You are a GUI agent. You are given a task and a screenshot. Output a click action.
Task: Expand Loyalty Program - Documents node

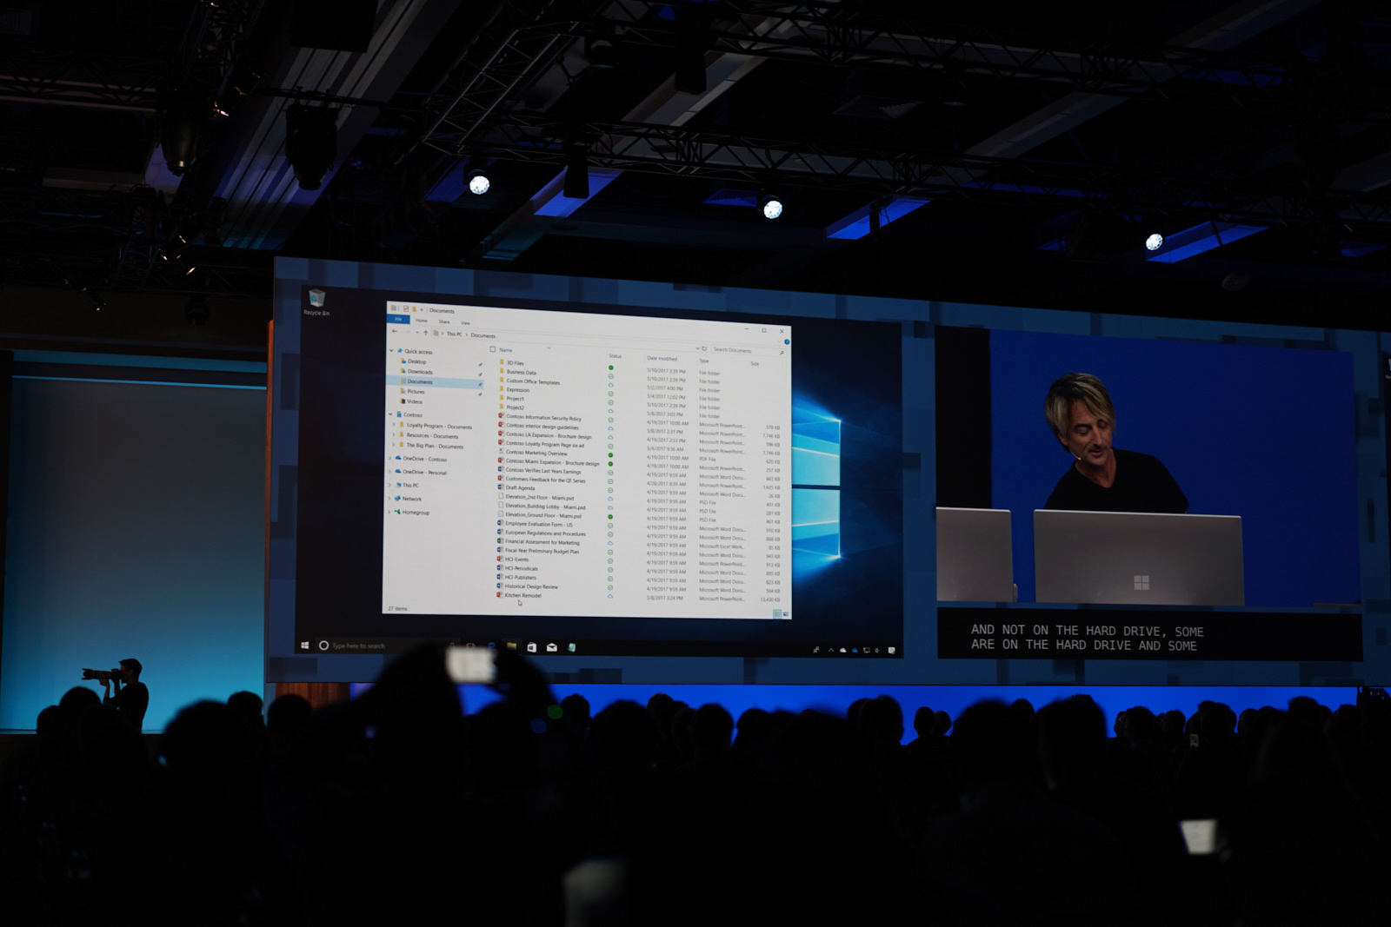tap(395, 425)
